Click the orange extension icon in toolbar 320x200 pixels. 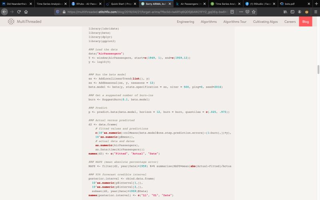[x=306, y=12]
